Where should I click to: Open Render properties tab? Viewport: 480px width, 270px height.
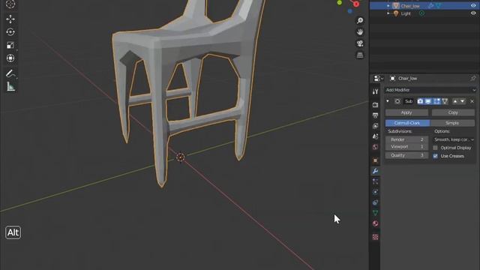point(375,105)
